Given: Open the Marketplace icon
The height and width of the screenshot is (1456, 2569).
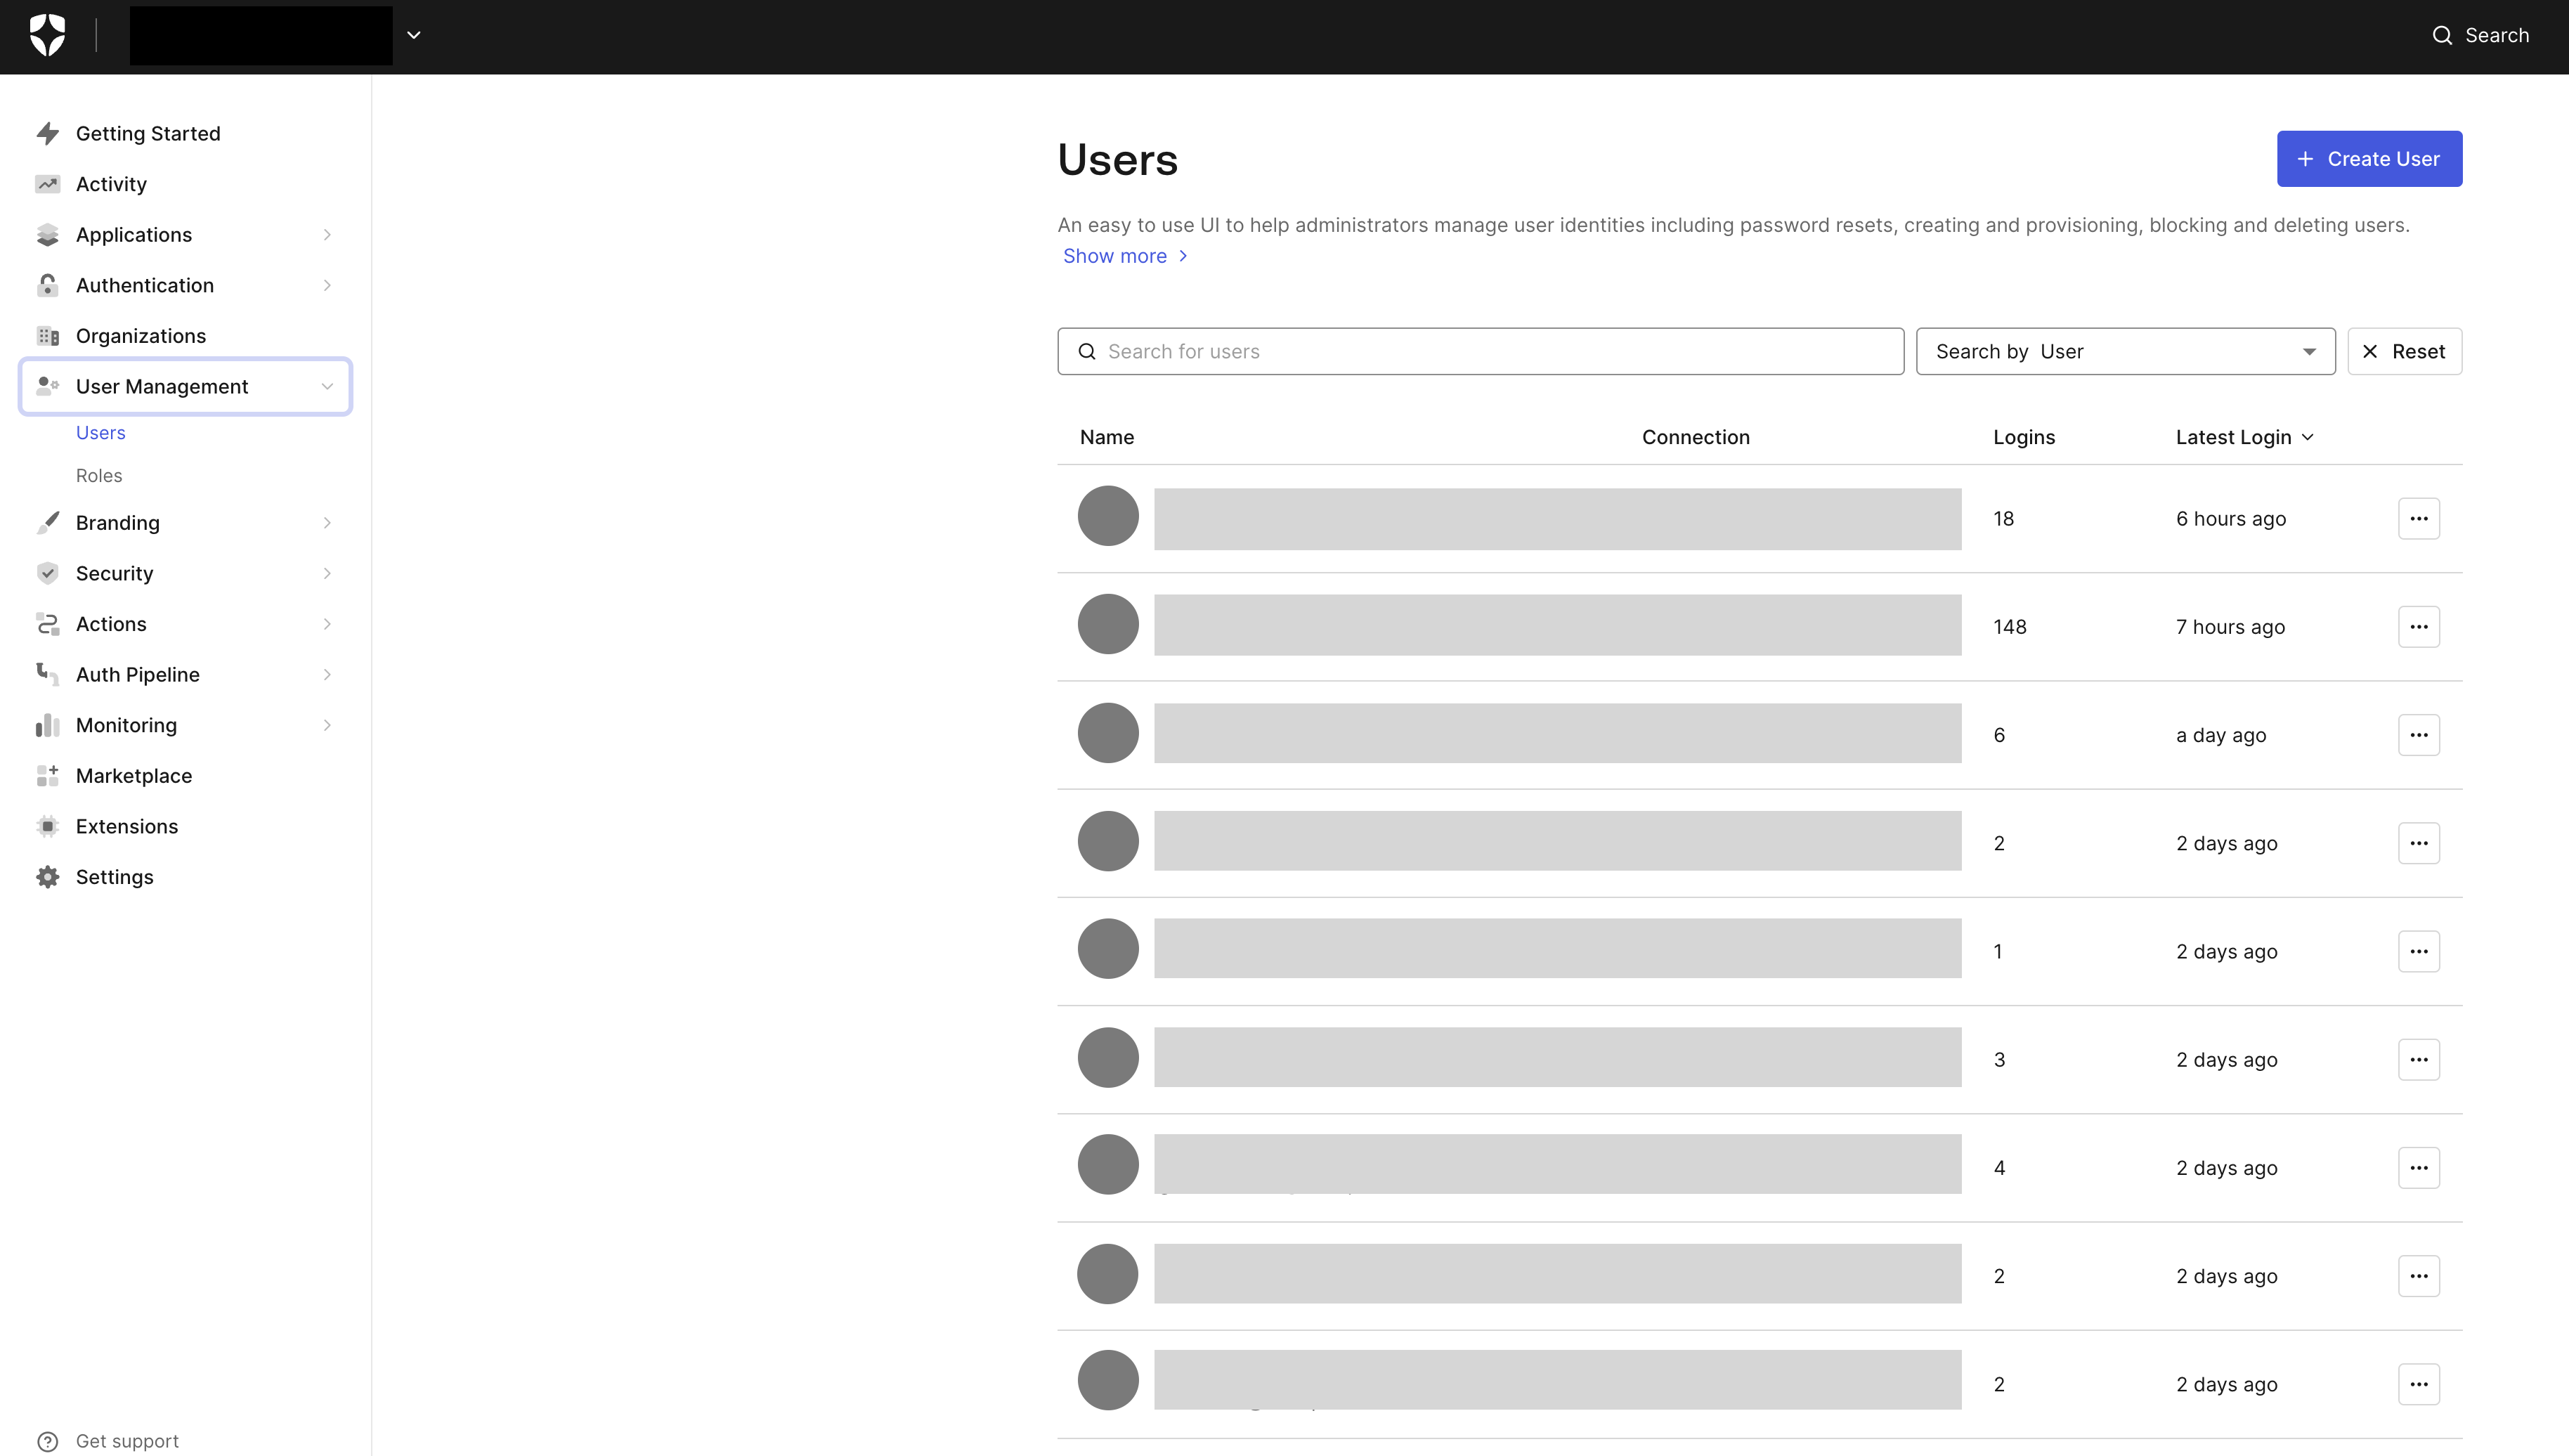Looking at the screenshot, I should 47,775.
